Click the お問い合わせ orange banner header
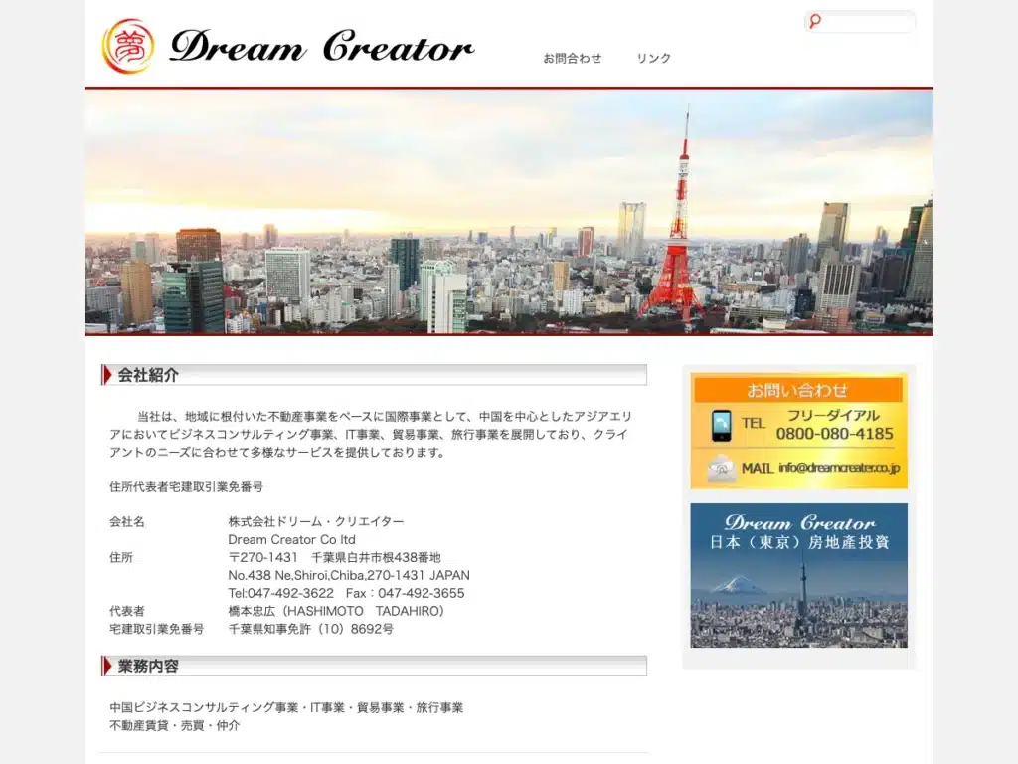The height and width of the screenshot is (764, 1018). pos(798,390)
